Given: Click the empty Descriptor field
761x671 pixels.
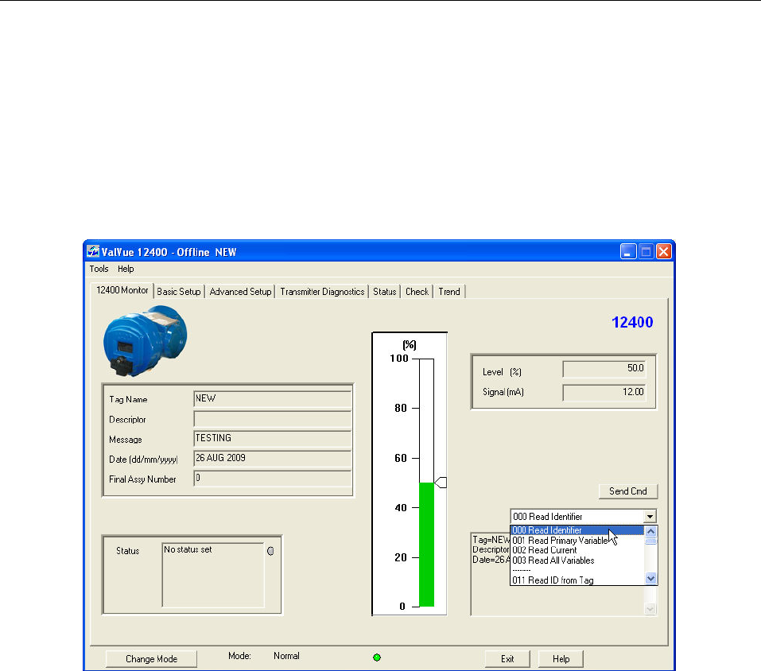Looking at the screenshot, I should (273, 419).
